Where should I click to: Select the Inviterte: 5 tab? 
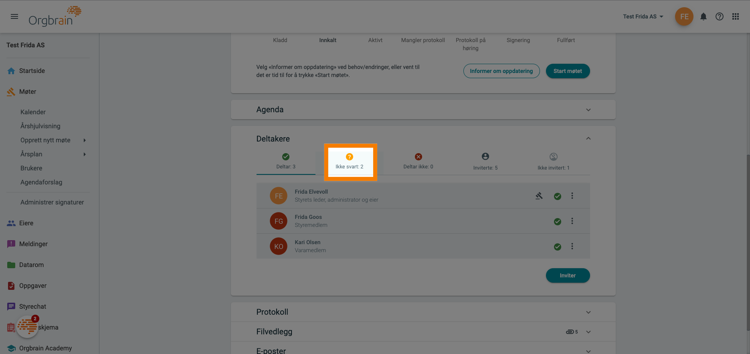485,162
